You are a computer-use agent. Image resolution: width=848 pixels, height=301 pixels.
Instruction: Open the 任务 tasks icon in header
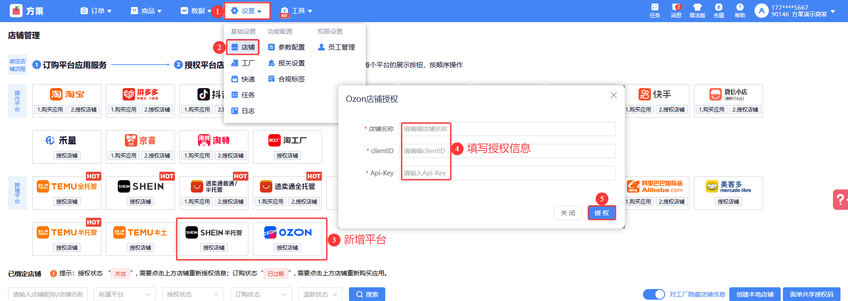pos(654,11)
